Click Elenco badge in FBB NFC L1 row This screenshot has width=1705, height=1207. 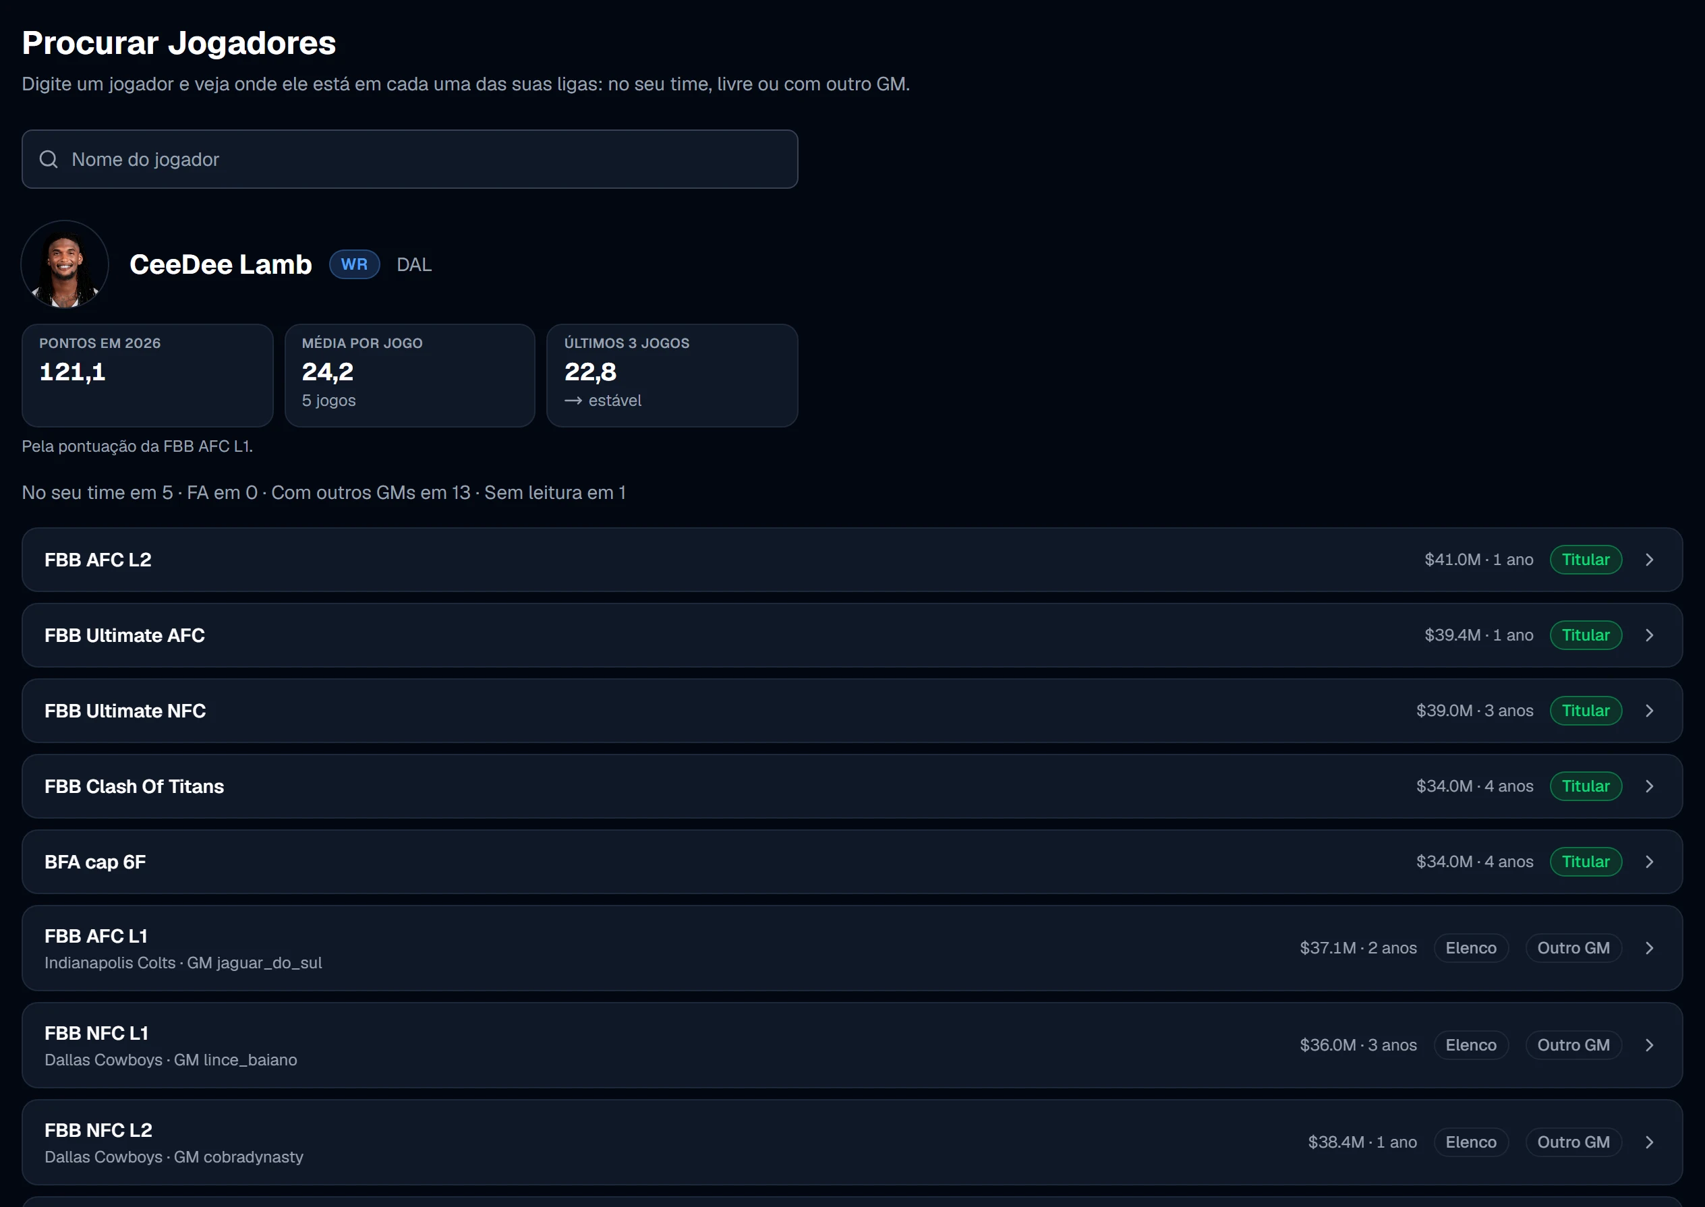point(1470,1045)
